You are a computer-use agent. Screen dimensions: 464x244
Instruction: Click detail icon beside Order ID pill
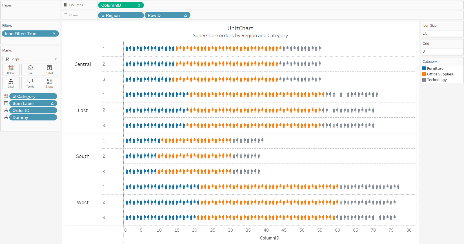tap(6, 111)
